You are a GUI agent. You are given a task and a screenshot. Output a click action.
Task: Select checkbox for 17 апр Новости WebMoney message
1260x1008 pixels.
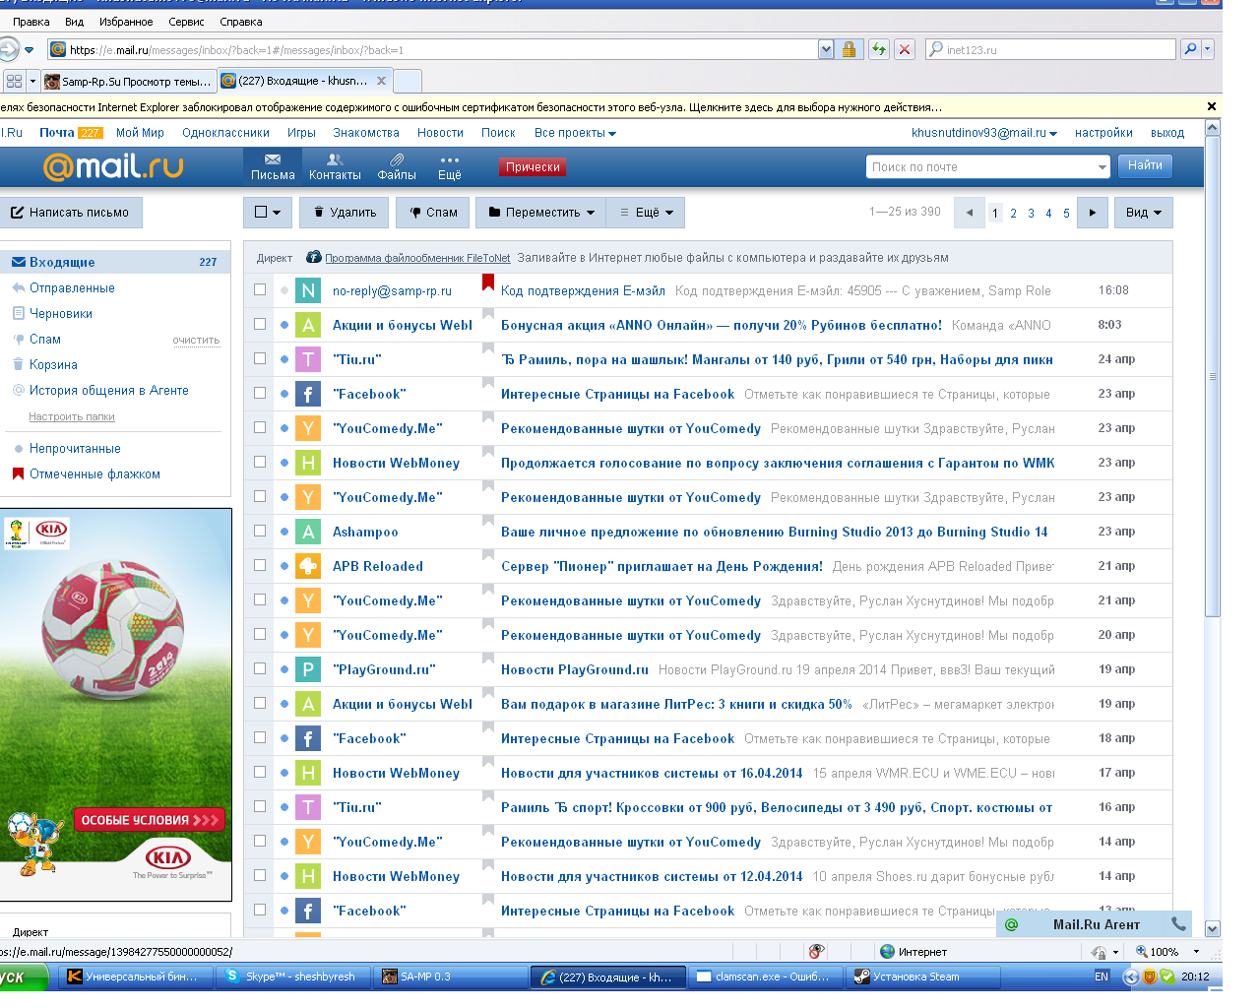click(x=260, y=772)
